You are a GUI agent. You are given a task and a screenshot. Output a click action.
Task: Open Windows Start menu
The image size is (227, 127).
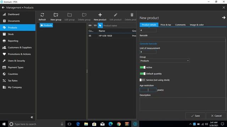(x=4, y=124)
